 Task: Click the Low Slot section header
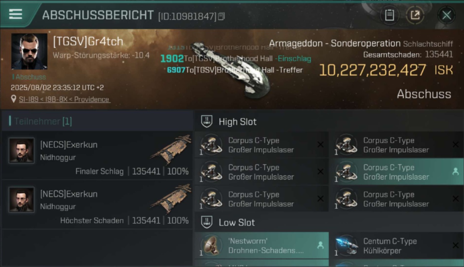tap(237, 222)
